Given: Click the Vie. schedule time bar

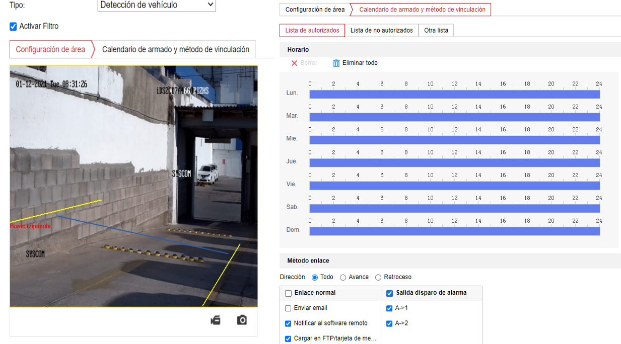Looking at the screenshot, I should pyautogui.click(x=455, y=186).
